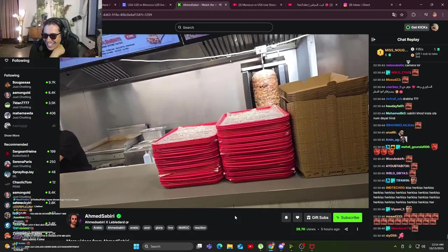The height and width of the screenshot is (252, 448).
Task: Open MISS_NOUG top gifter entry
Action: [392, 52]
